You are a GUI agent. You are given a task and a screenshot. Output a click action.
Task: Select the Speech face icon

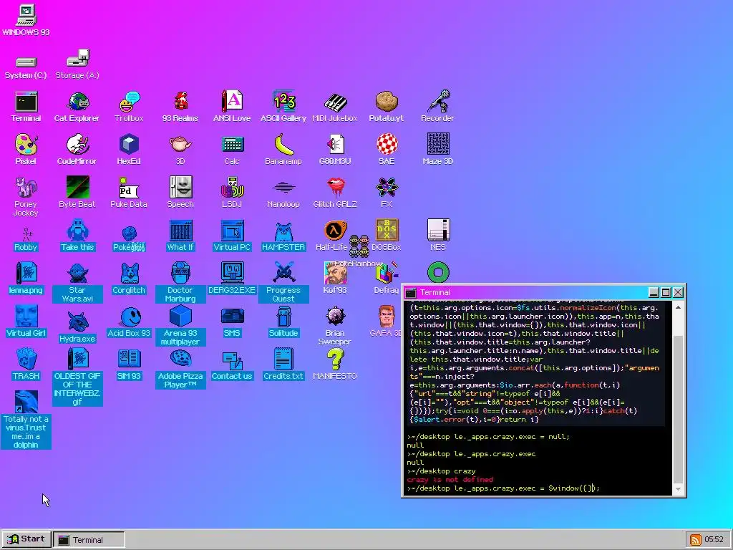point(180,192)
